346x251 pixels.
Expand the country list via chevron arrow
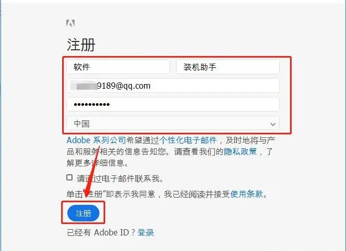[x=273, y=124]
